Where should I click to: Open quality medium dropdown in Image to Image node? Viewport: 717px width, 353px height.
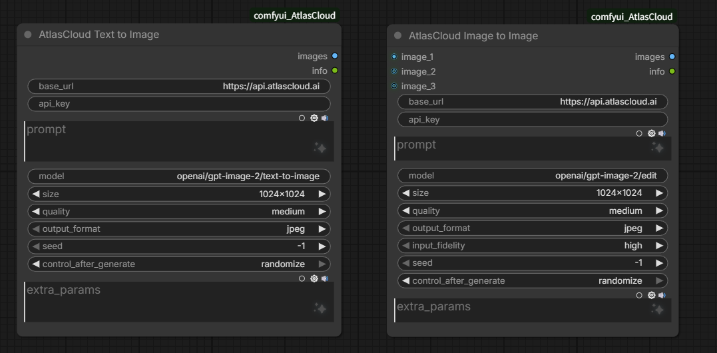click(x=533, y=210)
